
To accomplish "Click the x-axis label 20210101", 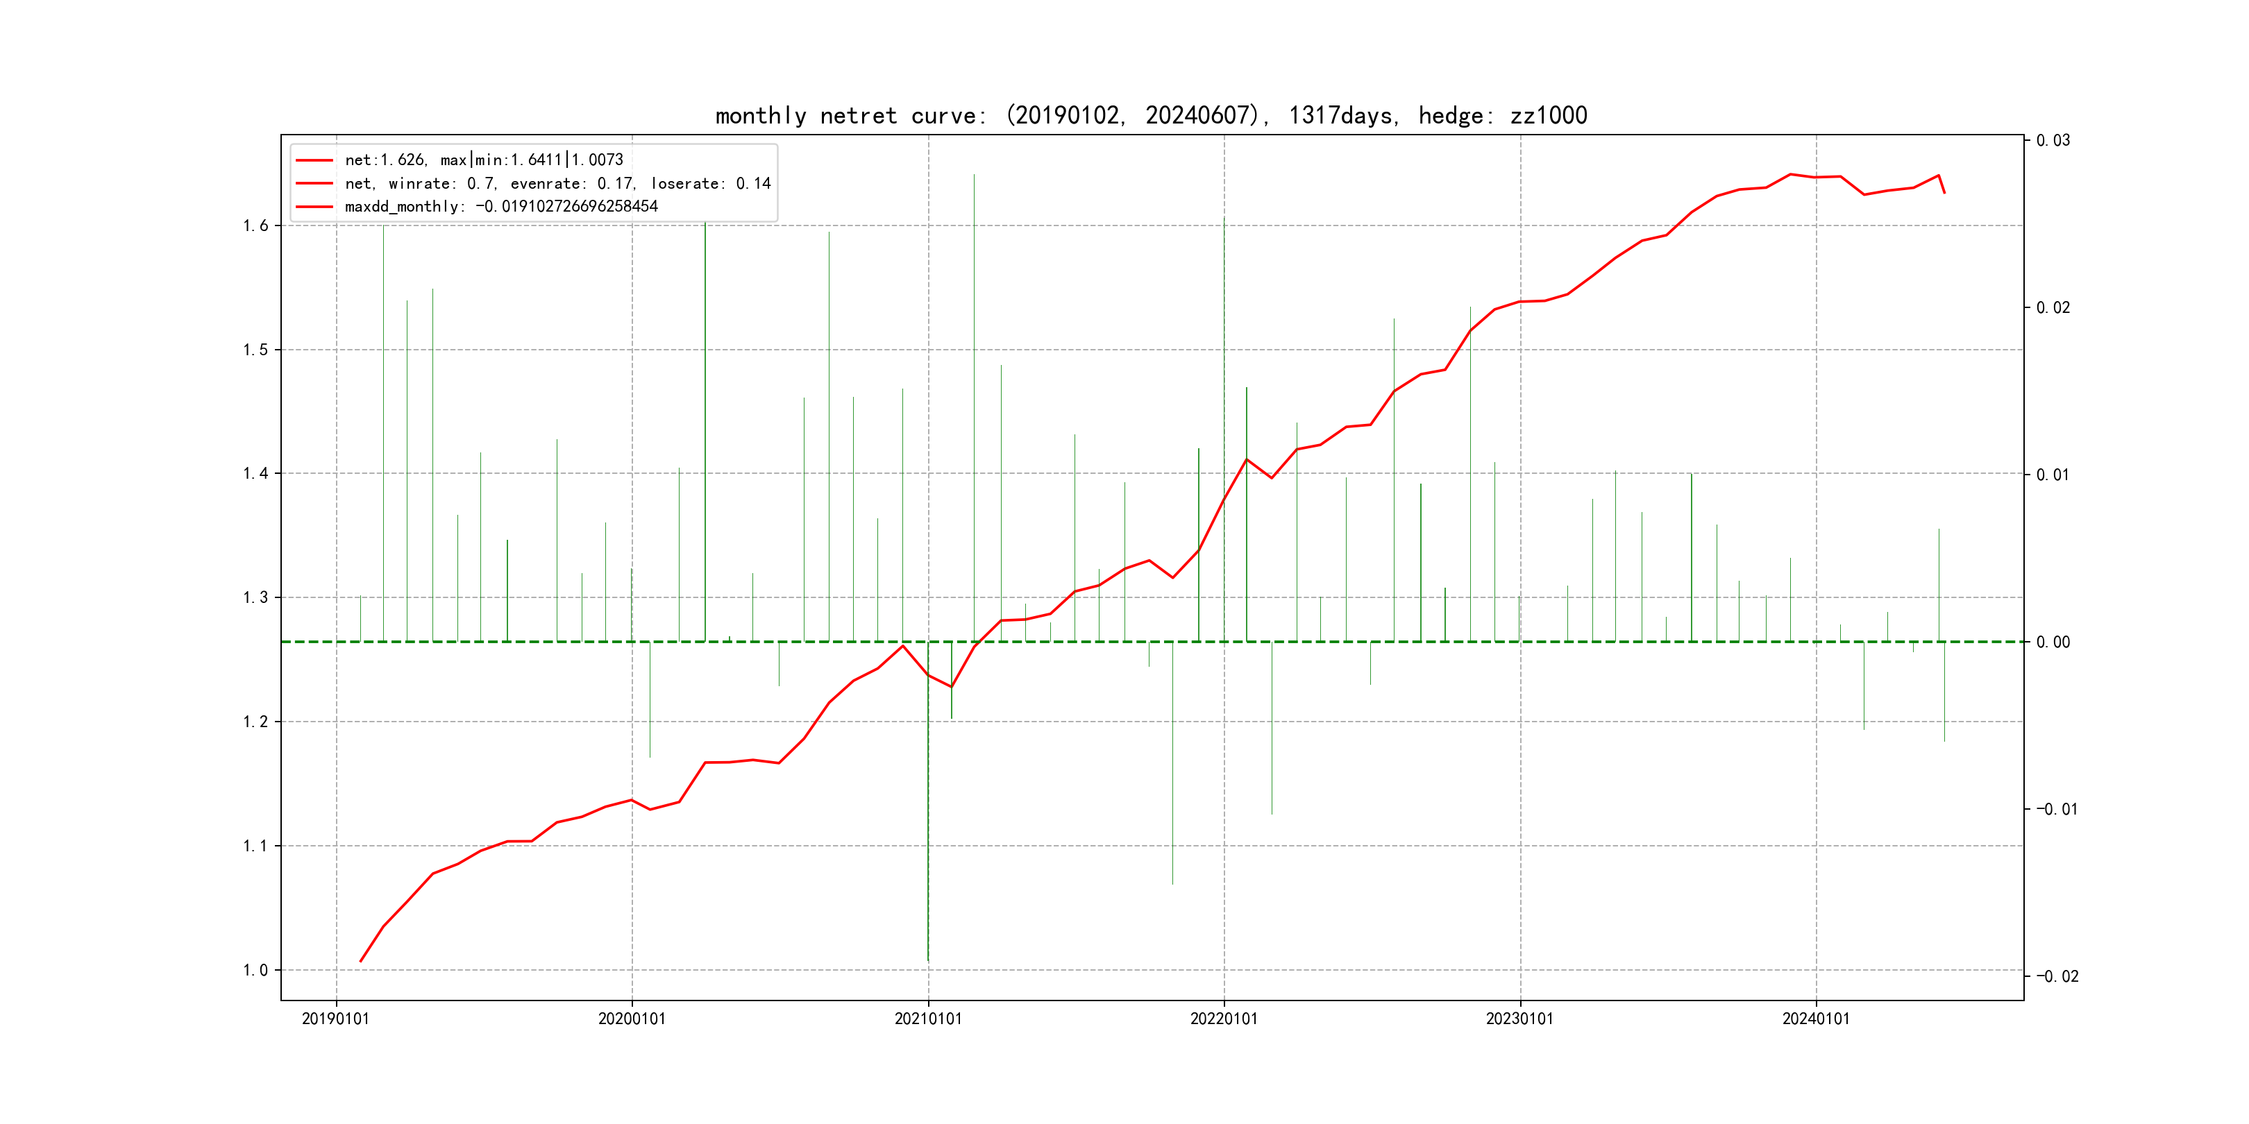I will (x=927, y=1019).
